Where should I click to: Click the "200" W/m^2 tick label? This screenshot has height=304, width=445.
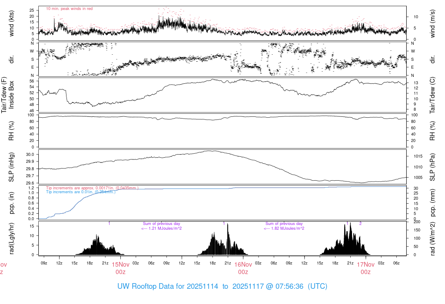point(417,222)
